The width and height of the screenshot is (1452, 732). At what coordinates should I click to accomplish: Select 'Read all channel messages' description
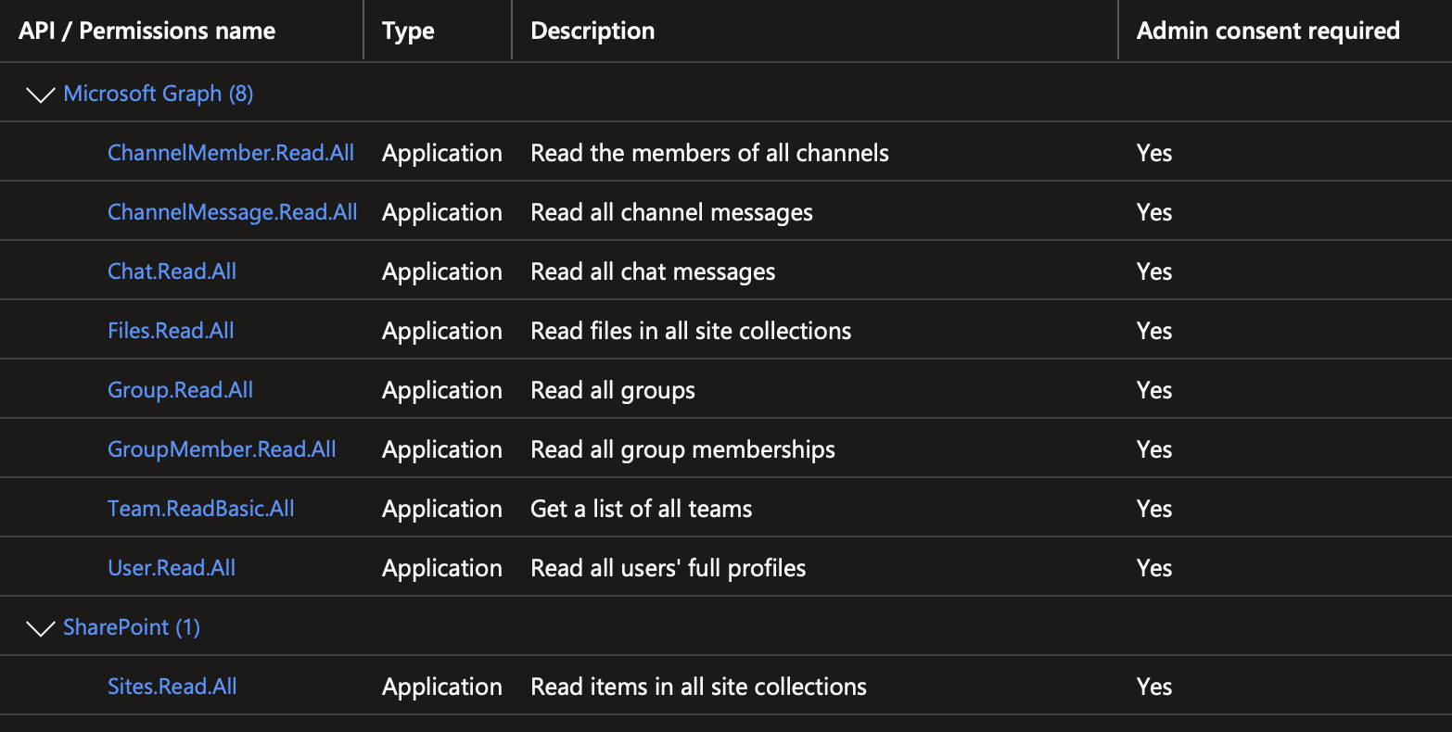pos(671,212)
